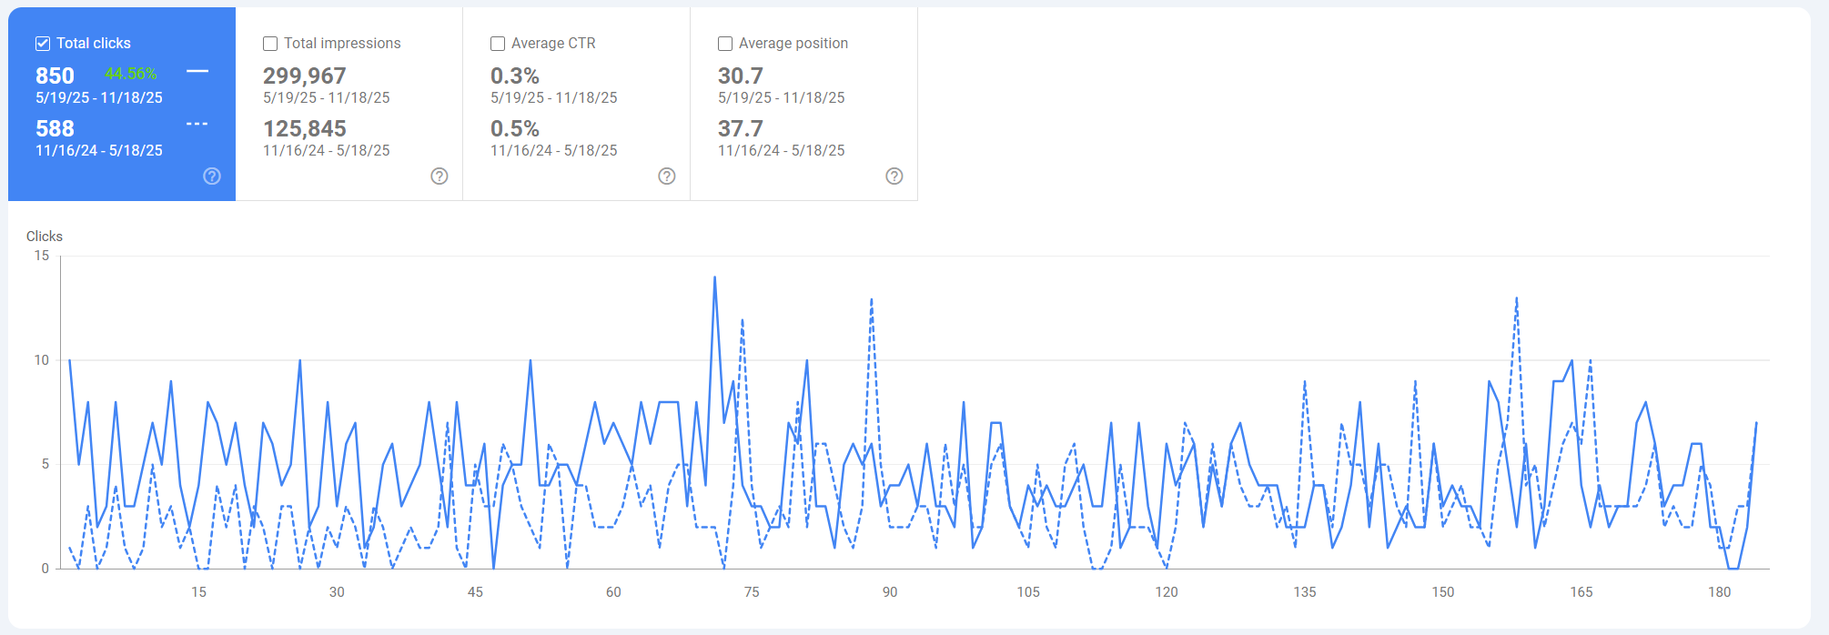Viewport: 1829px width, 635px height.
Task: Enable the Total impressions checkbox
Action: tap(270, 44)
